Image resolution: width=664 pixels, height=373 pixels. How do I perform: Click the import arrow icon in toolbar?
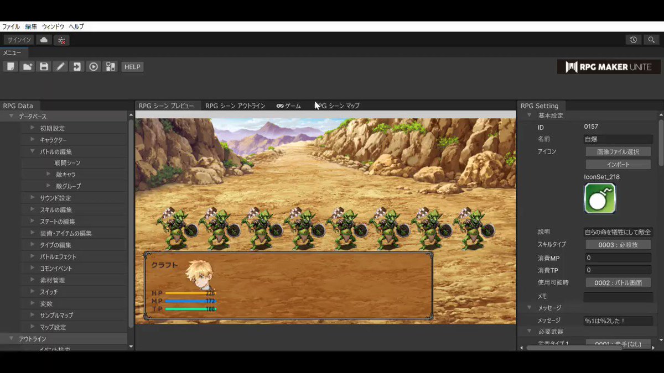[77, 67]
